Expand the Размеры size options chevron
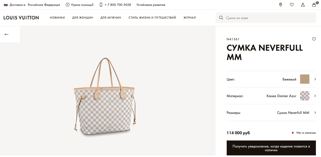This screenshot has height=157, width=321. 315,113
